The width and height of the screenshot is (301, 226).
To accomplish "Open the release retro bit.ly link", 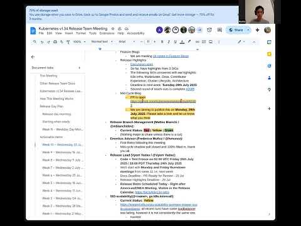I will (152, 192).
